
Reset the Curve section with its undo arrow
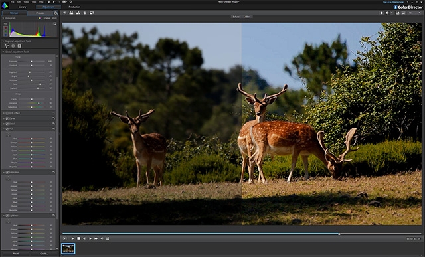[54, 118]
